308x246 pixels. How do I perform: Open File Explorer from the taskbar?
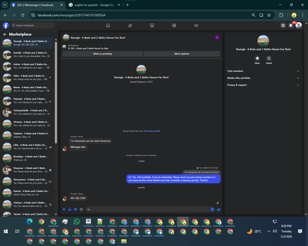[x=124, y=241]
